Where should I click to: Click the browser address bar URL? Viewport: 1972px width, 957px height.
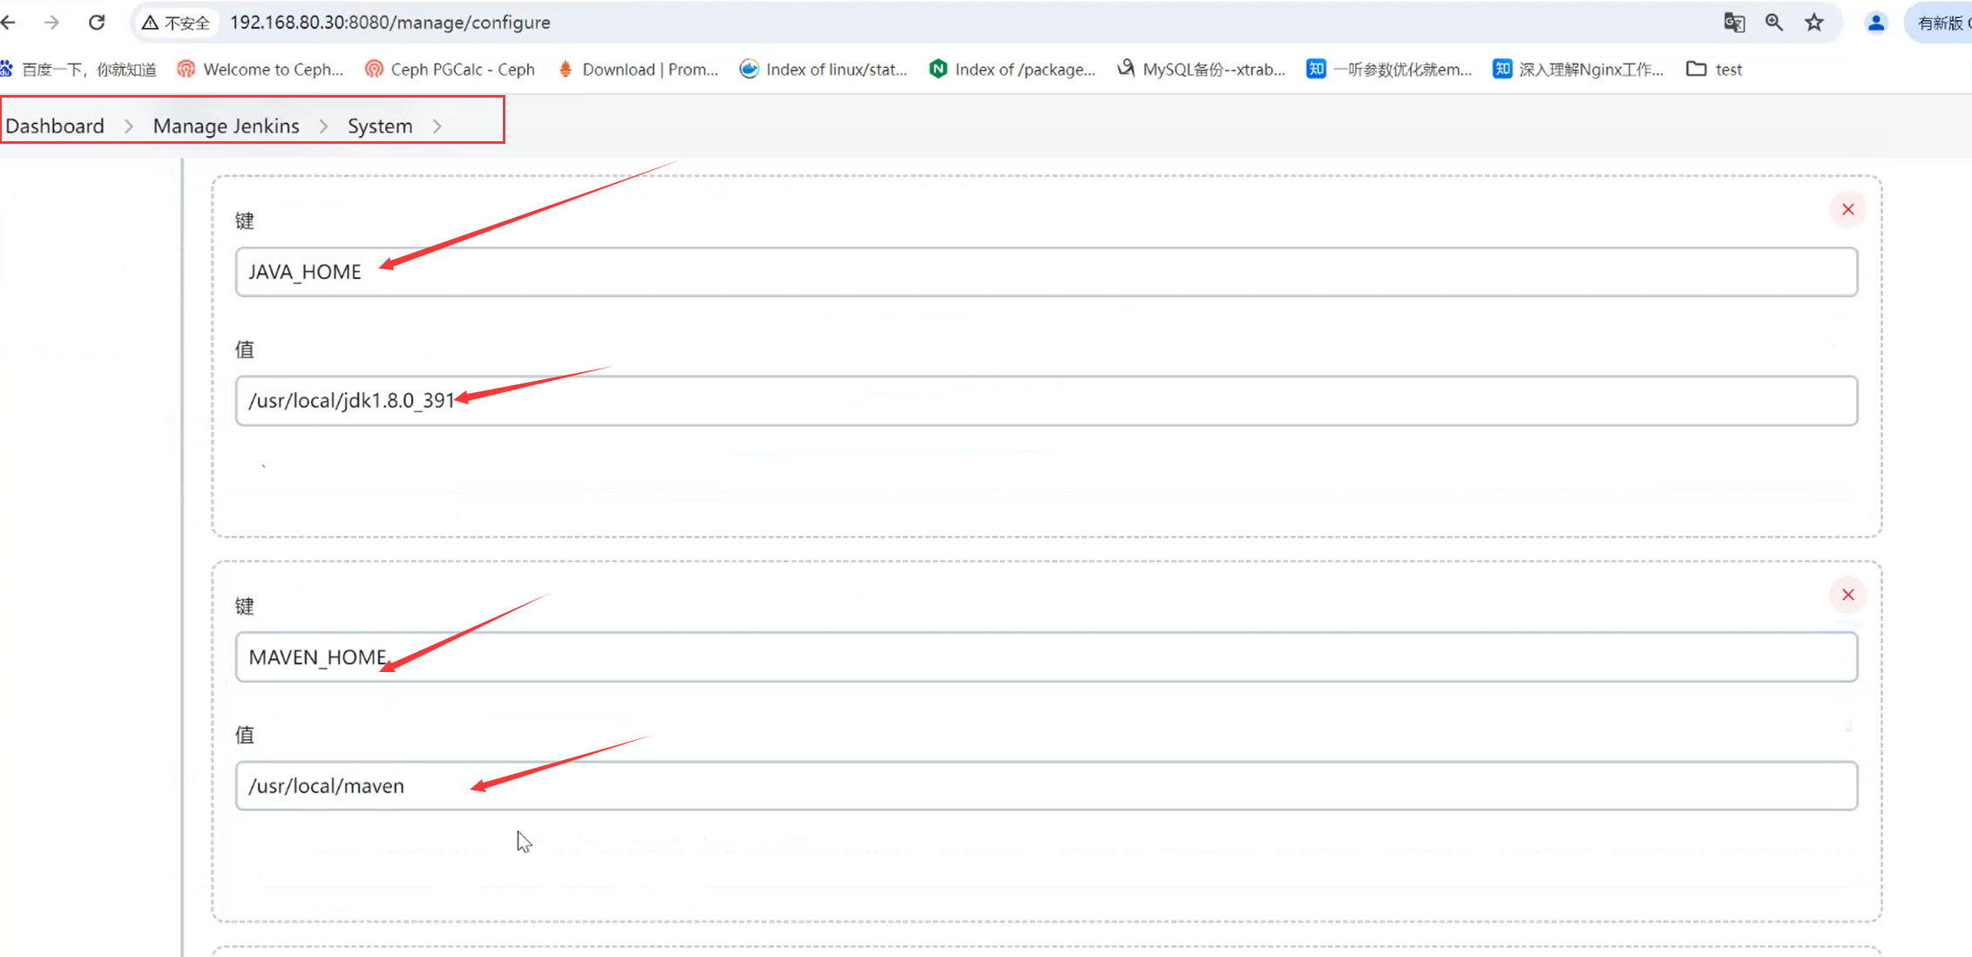[390, 23]
